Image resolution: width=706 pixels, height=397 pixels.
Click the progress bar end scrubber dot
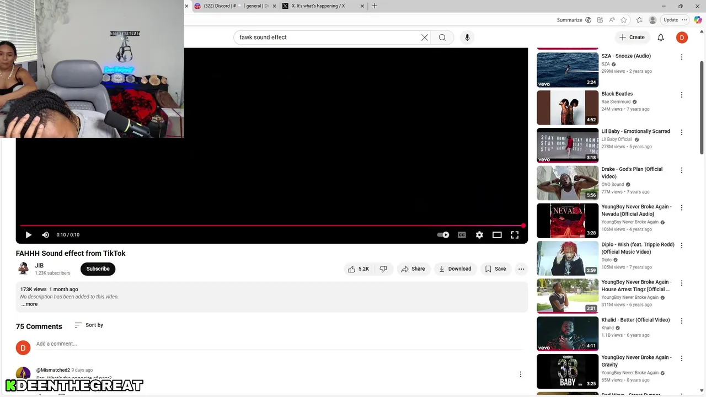coord(523,226)
